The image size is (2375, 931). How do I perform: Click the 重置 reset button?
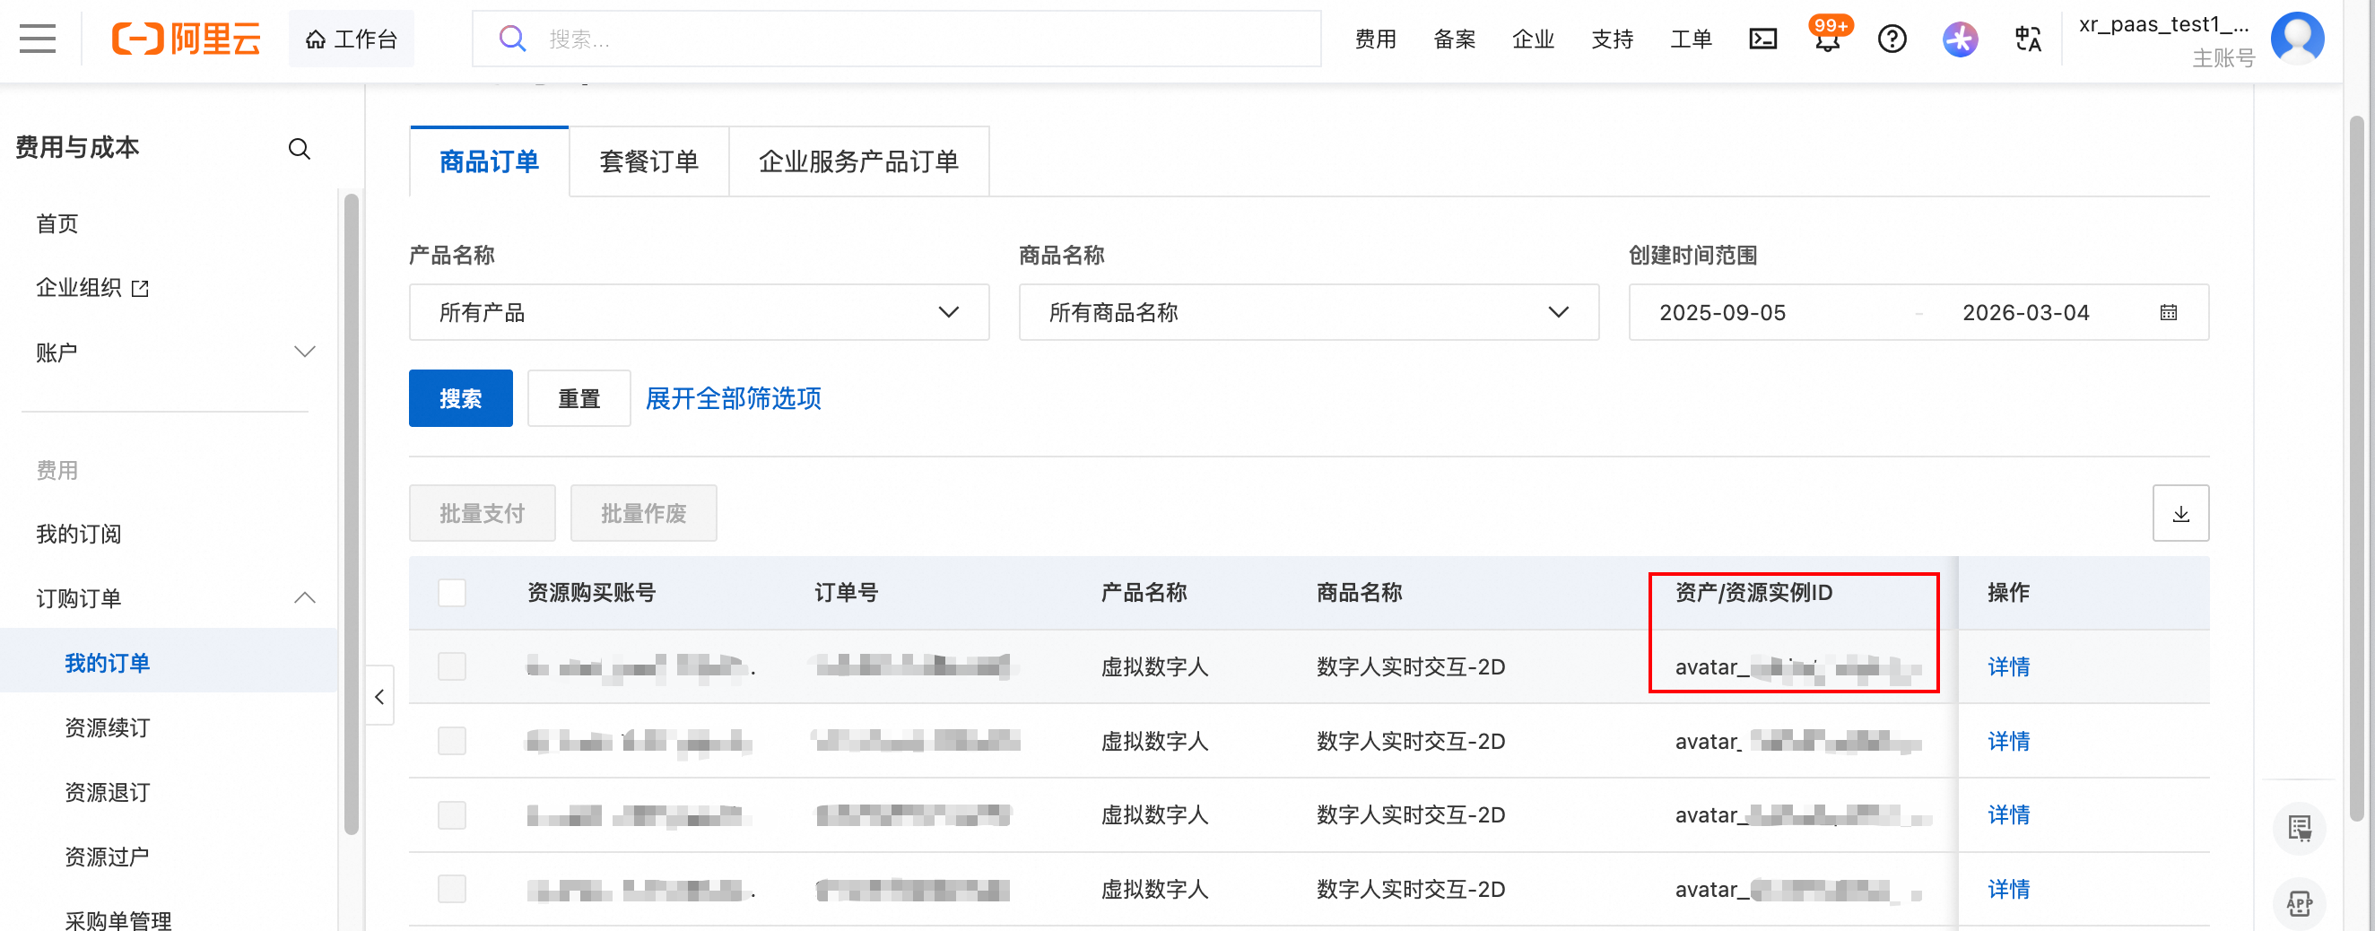click(x=579, y=398)
